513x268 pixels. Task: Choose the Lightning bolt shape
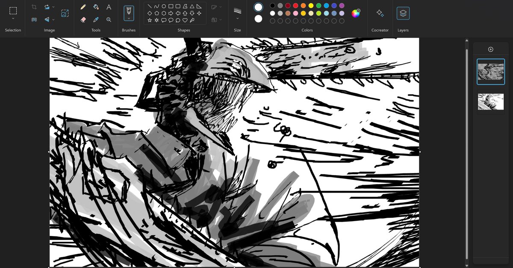(192, 20)
